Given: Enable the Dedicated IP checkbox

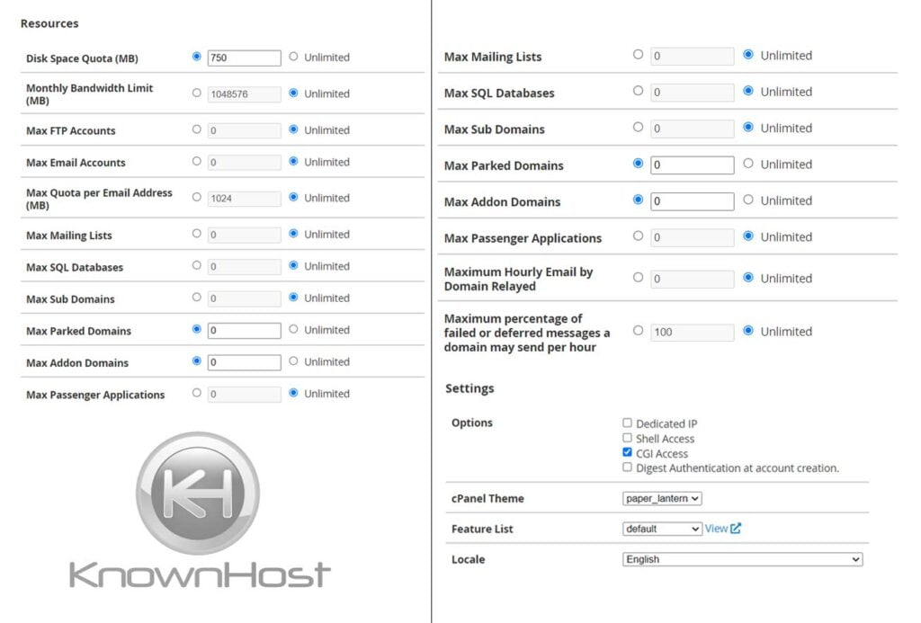Looking at the screenshot, I should [x=627, y=423].
